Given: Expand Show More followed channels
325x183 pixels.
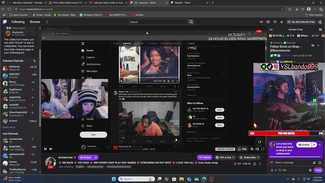Looking at the screenshot, I should 9,127.
